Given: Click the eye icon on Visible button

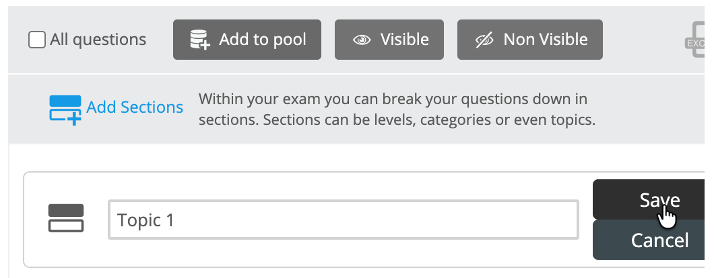Looking at the screenshot, I should pyautogui.click(x=362, y=40).
